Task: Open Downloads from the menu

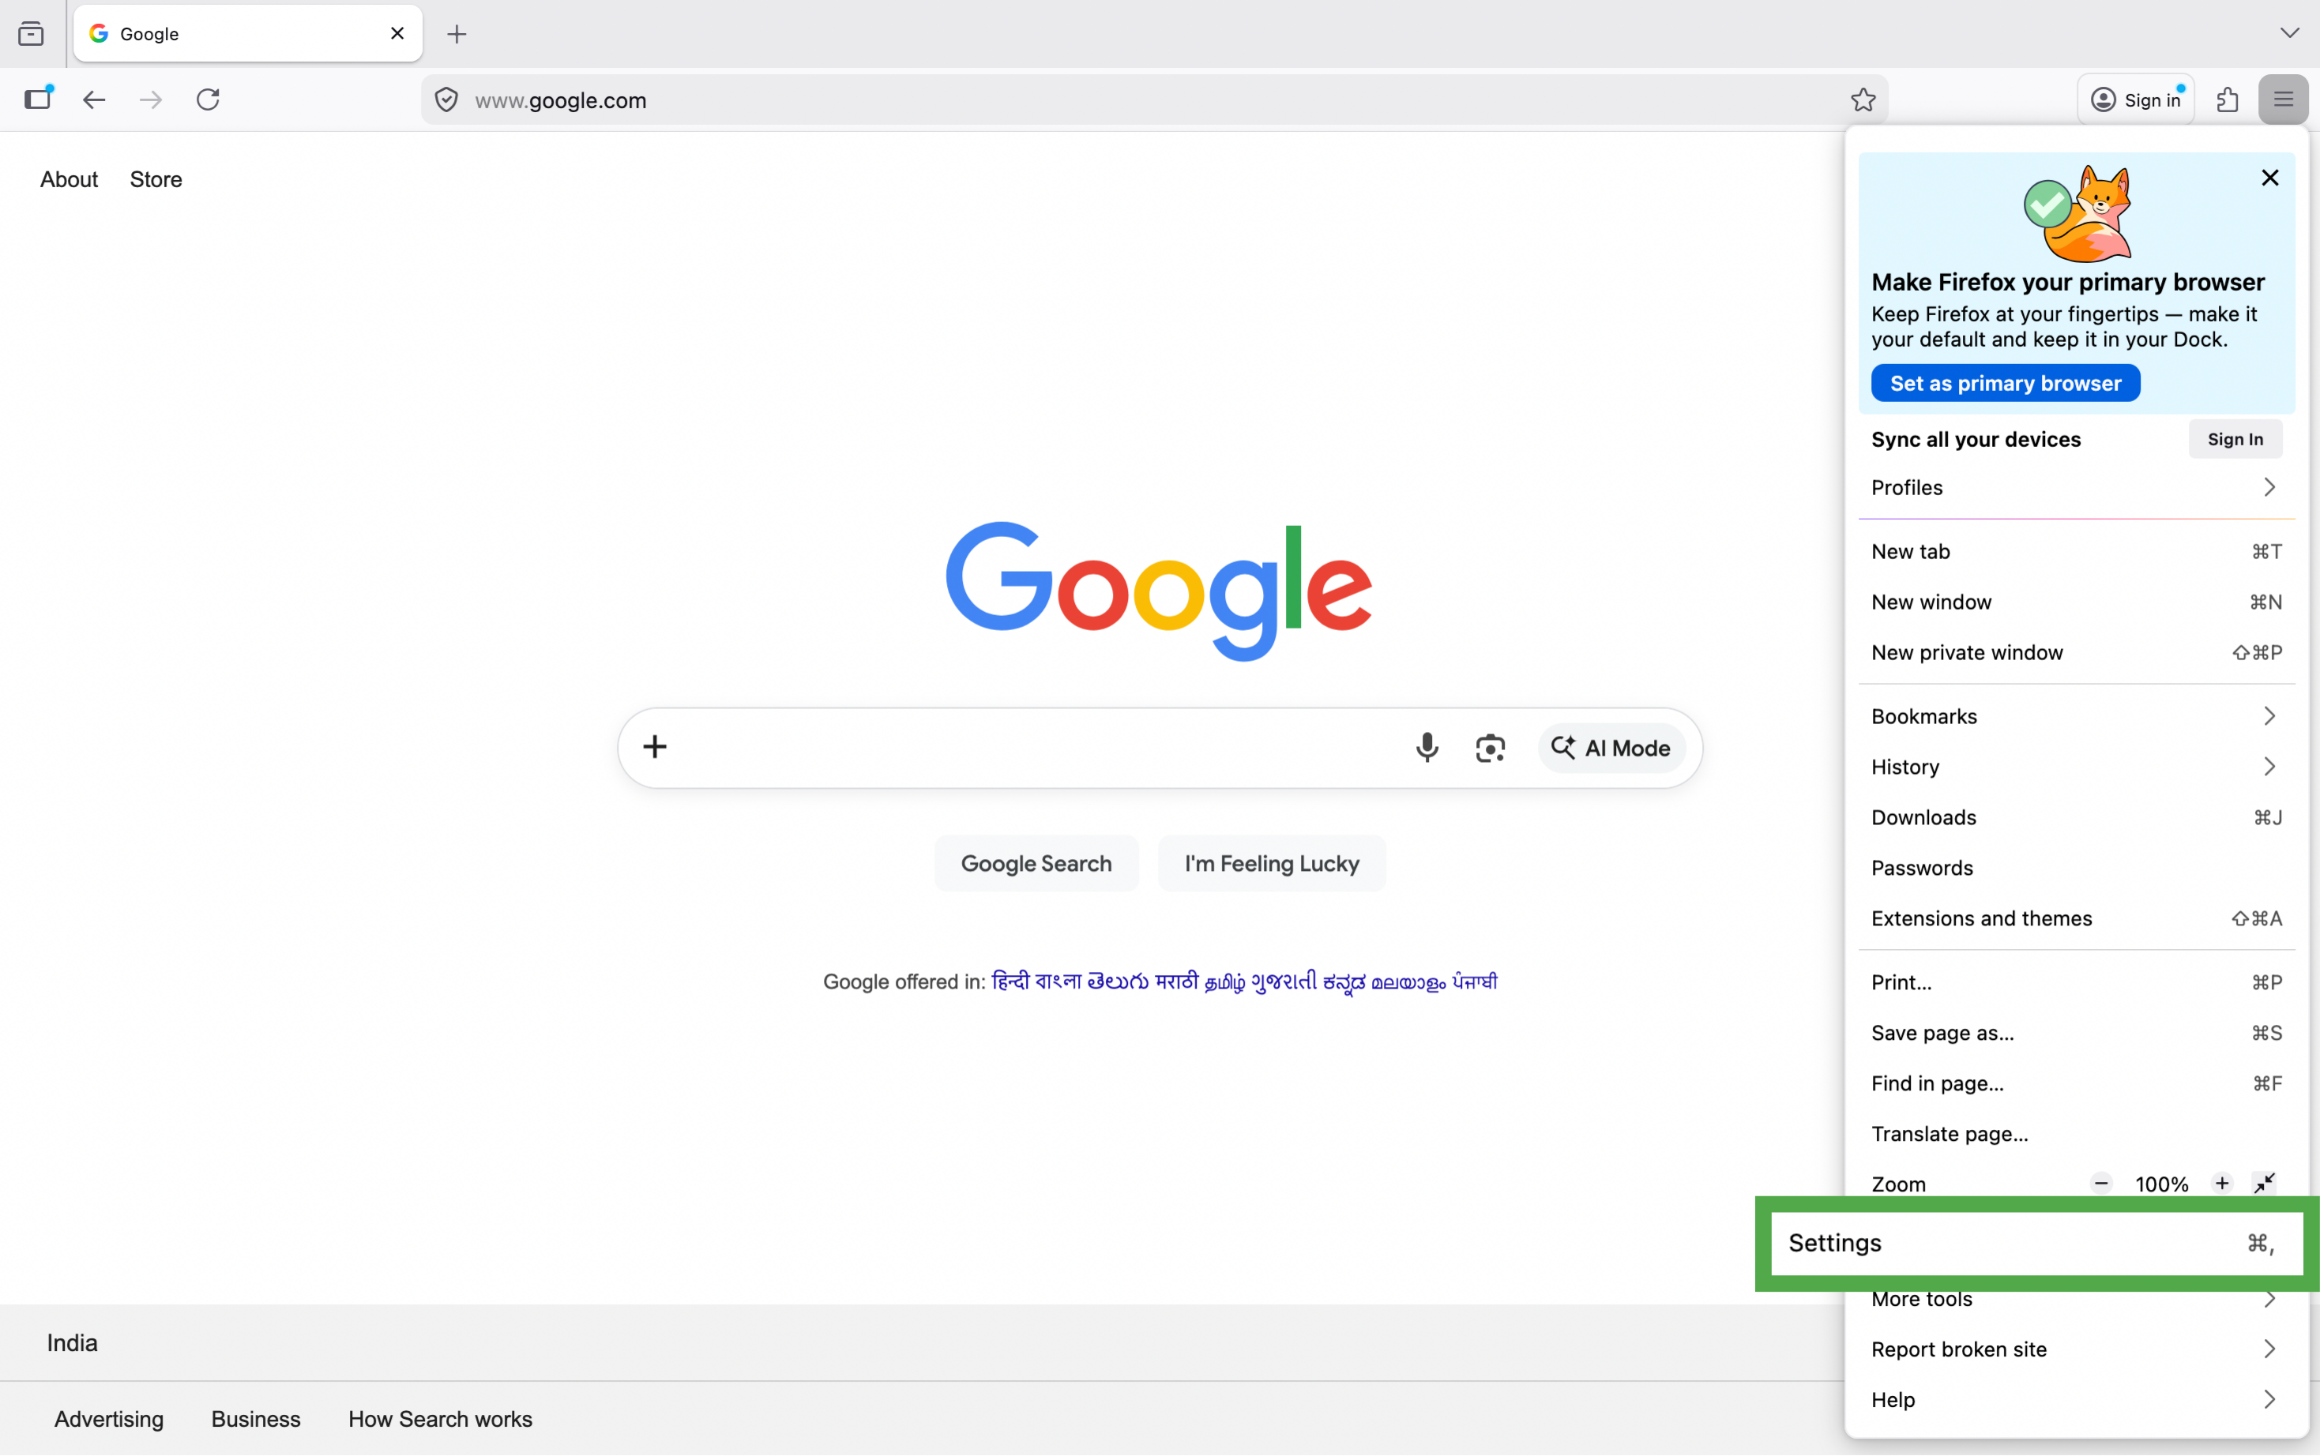Action: (2077, 817)
